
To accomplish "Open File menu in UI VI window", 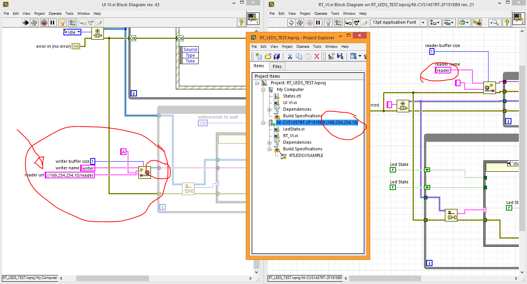I will point(6,13).
